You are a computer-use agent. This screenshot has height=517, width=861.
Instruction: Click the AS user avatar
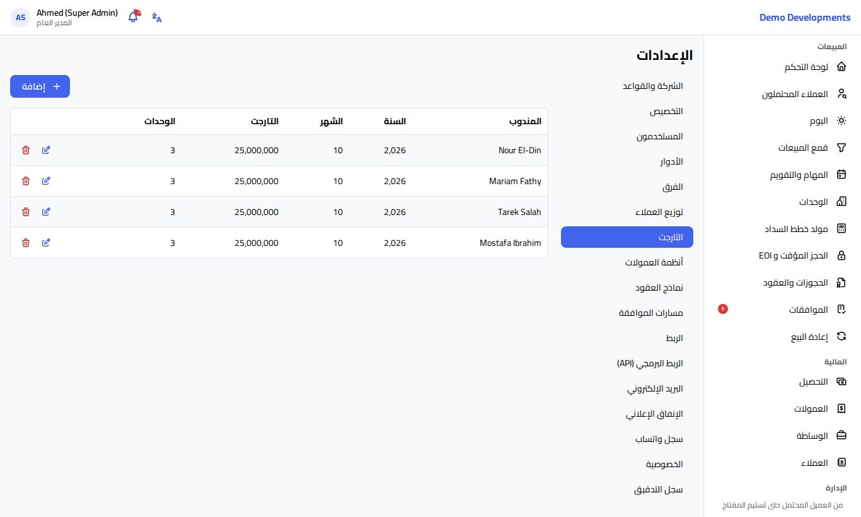pos(20,18)
